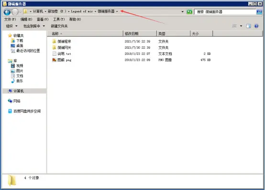Open the 查看(V) menu

click(x=43, y=19)
